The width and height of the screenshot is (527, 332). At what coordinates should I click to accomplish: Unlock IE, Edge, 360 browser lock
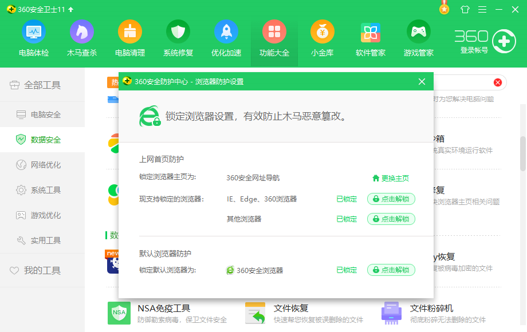[x=391, y=199]
